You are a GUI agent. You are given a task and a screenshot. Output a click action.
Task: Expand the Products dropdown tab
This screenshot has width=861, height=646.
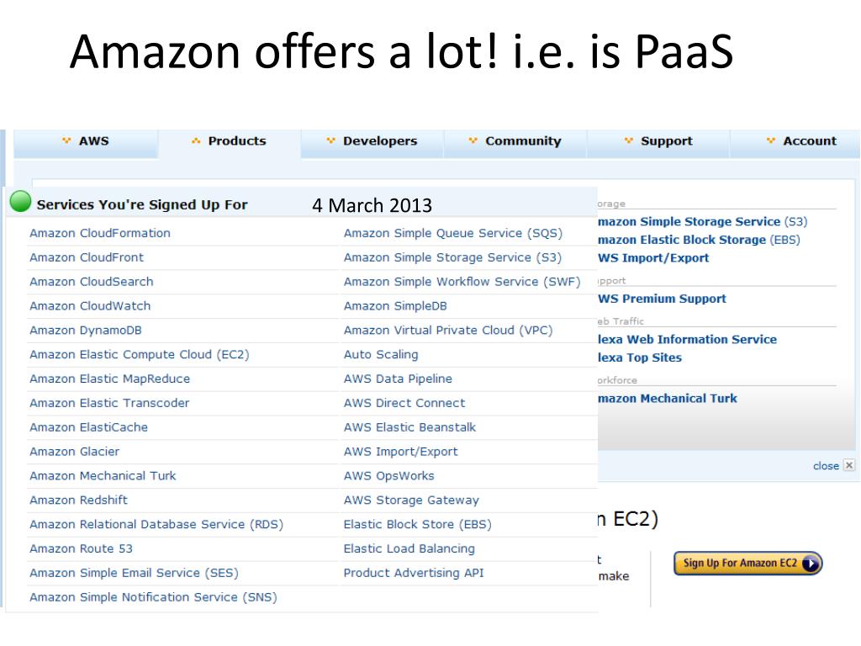tap(230, 141)
